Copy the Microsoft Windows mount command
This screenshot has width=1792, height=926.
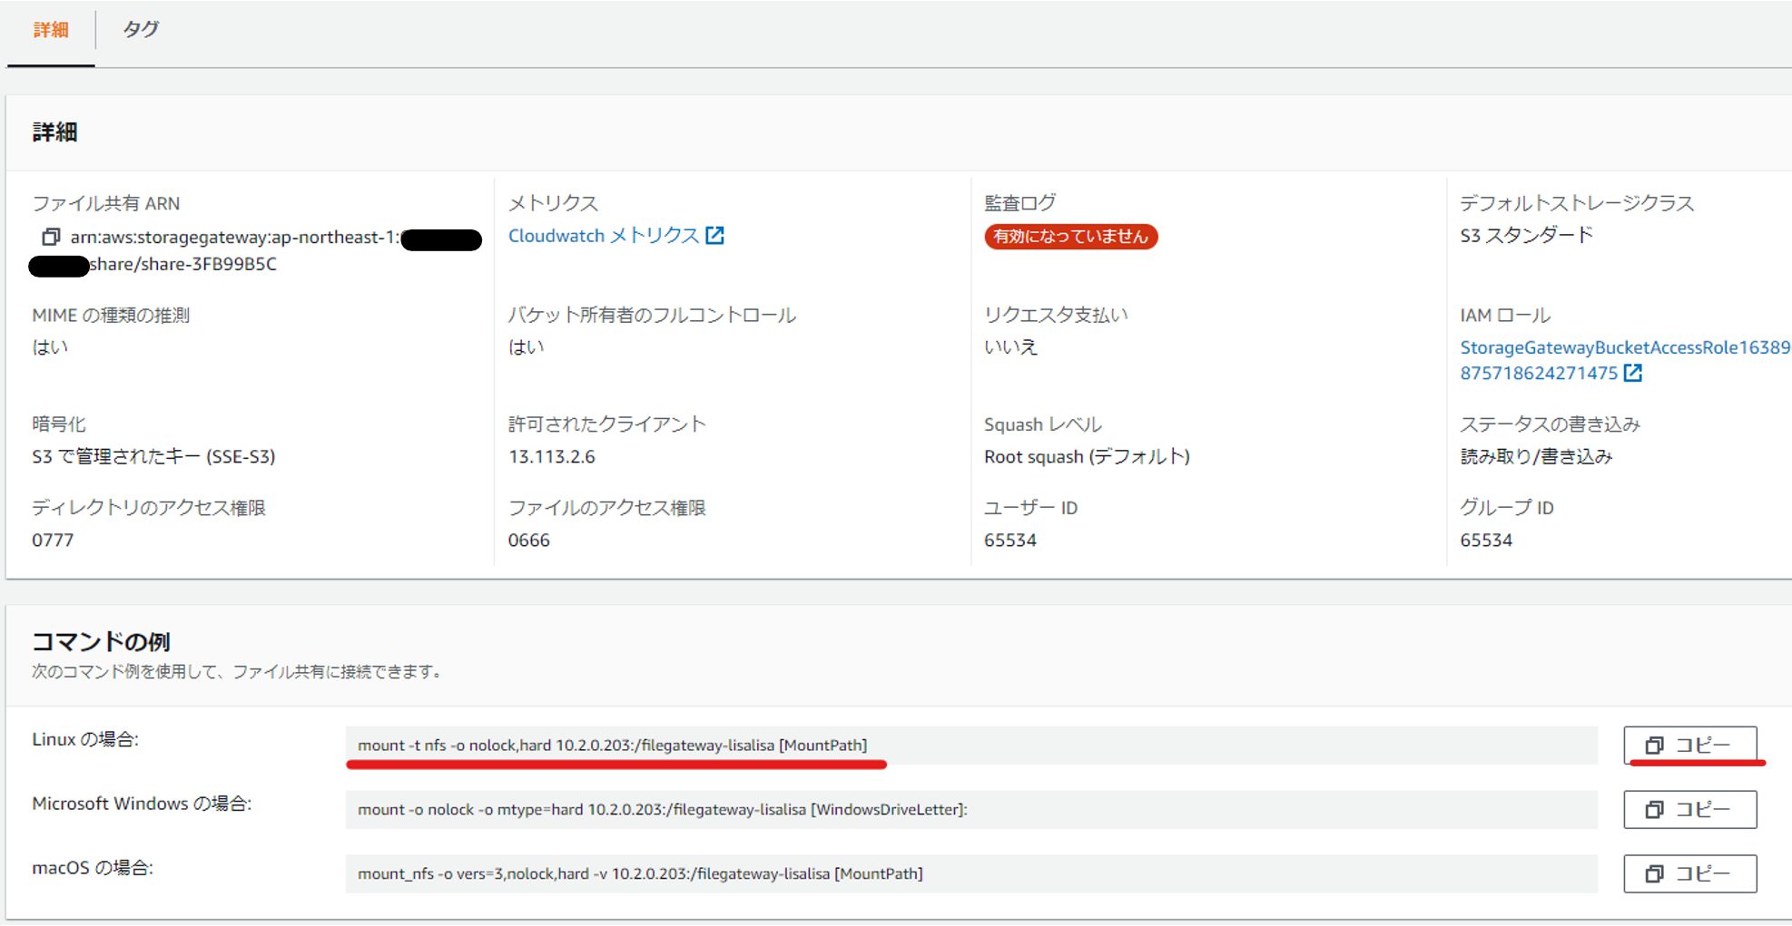1689,809
